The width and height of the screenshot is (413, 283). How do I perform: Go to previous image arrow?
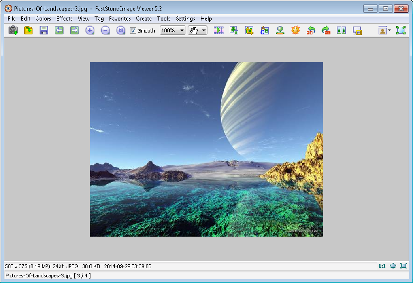tap(59, 30)
